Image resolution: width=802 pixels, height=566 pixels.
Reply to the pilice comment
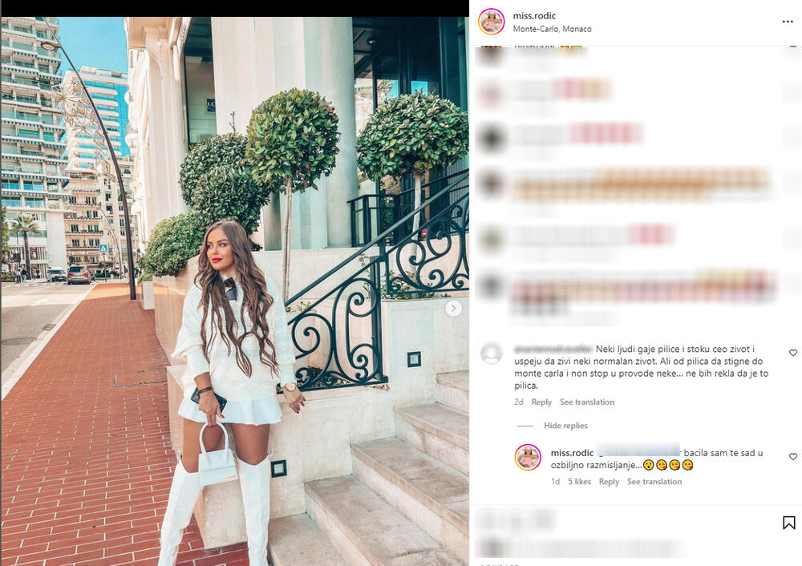541,402
